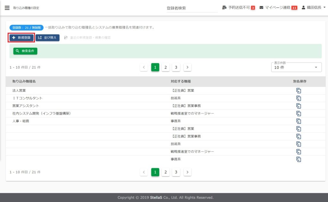
Task: Click copy icon for 法人営業 row
Action: click(x=299, y=91)
